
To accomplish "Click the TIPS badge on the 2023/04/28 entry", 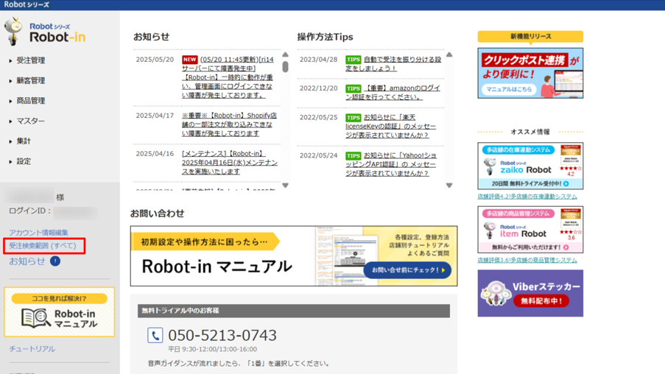I will point(353,60).
